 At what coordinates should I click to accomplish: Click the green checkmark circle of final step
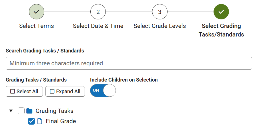point(221,12)
